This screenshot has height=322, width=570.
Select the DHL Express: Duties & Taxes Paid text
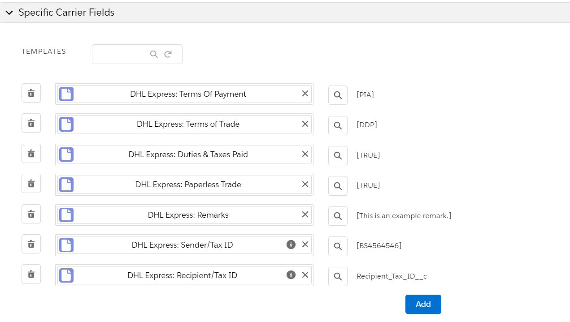(x=188, y=155)
